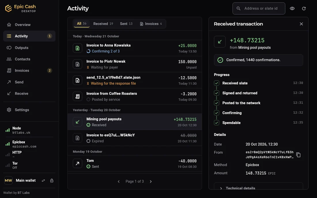Open the Outputs section
Image resolution: width=317 pixels, height=198 pixels.
pyautogui.click(x=29, y=48)
